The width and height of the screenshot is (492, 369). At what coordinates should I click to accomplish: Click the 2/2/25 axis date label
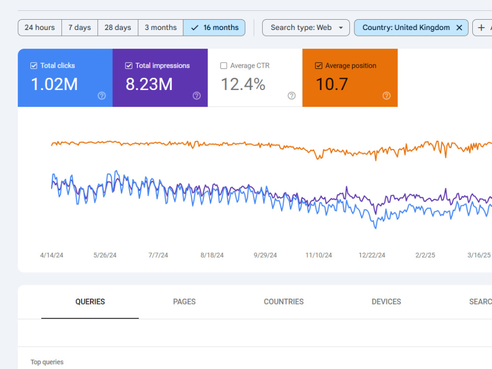(x=425, y=255)
